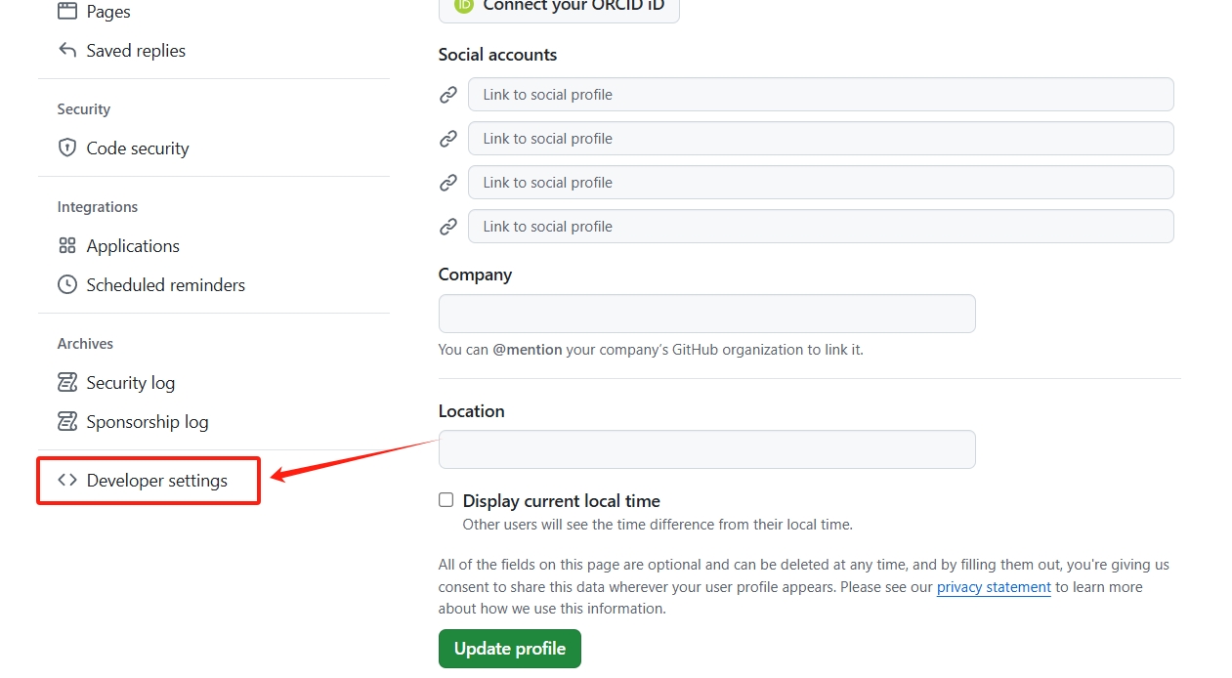The height and width of the screenshot is (678, 1232).
Task: Click into the Company text field
Action: tap(706, 314)
